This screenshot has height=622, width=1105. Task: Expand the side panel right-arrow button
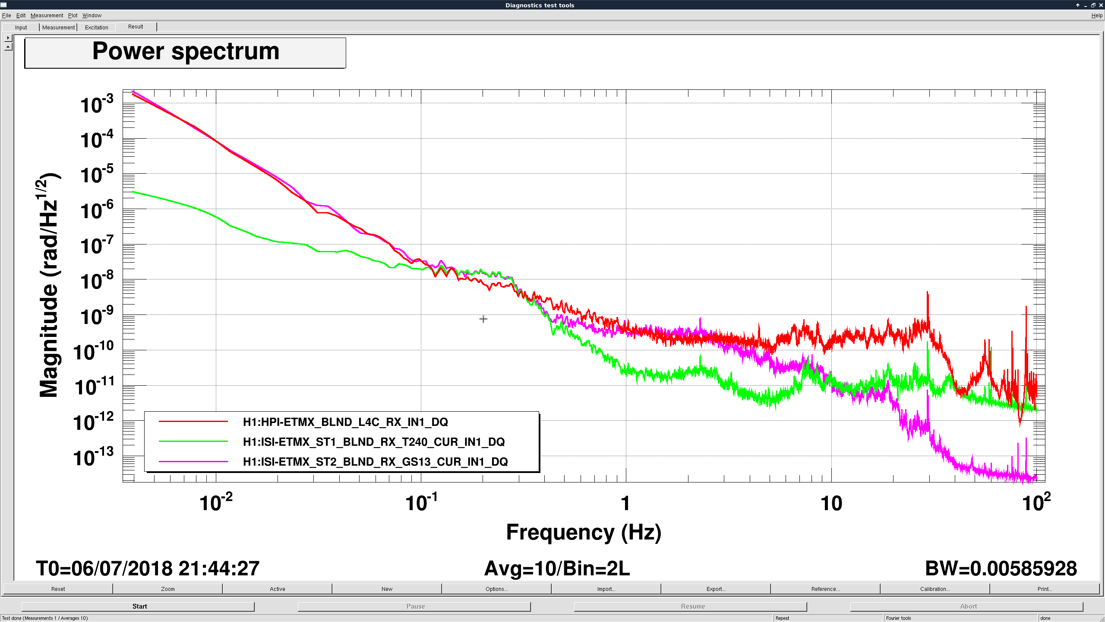pyautogui.click(x=8, y=38)
